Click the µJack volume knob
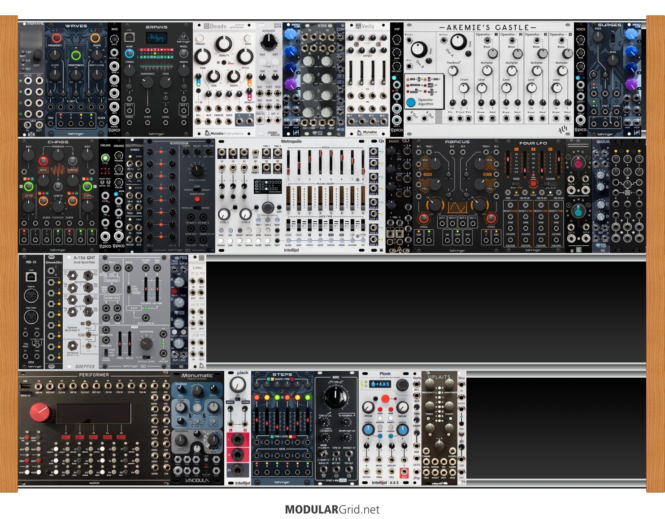 238,385
